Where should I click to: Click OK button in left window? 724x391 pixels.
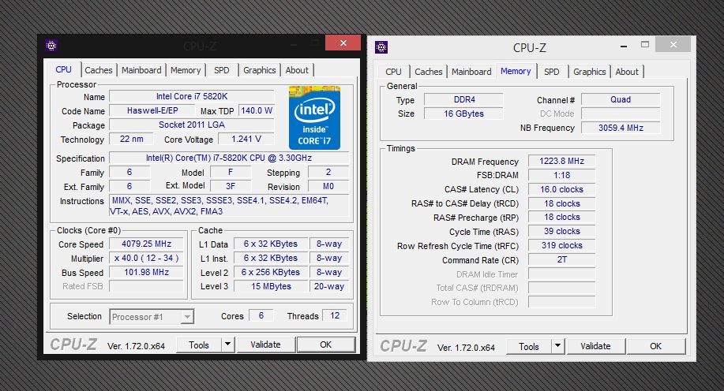point(326,344)
